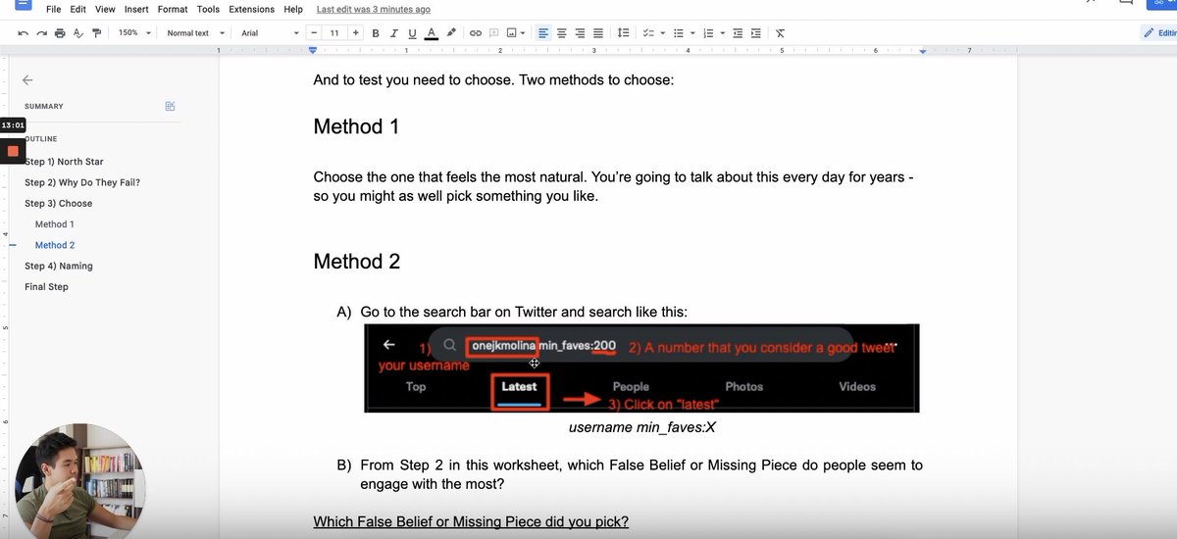Click the font size field showing 11
The width and height of the screenshot is (1177, 539).
[334, 33]
